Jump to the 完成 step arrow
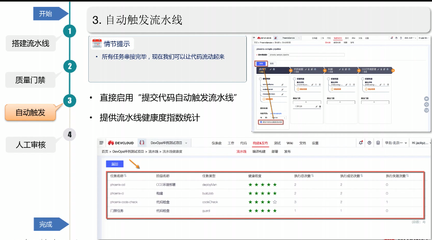 click(x=51, y=224)
